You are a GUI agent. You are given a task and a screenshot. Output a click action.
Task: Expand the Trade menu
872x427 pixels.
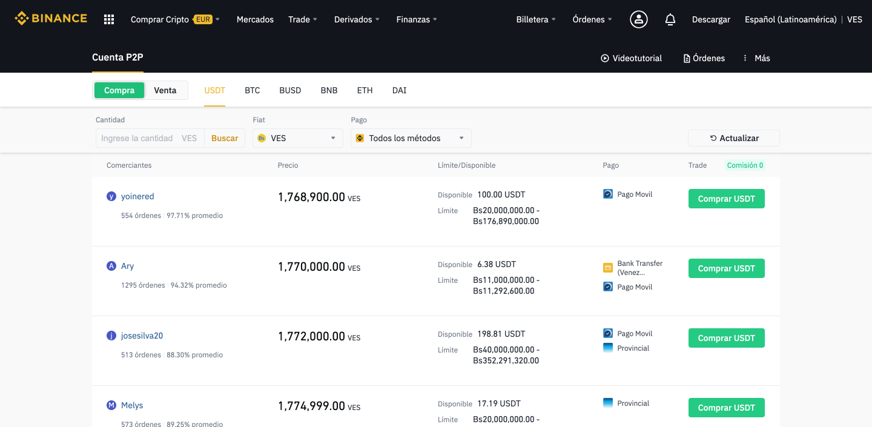tap(303, 19)
